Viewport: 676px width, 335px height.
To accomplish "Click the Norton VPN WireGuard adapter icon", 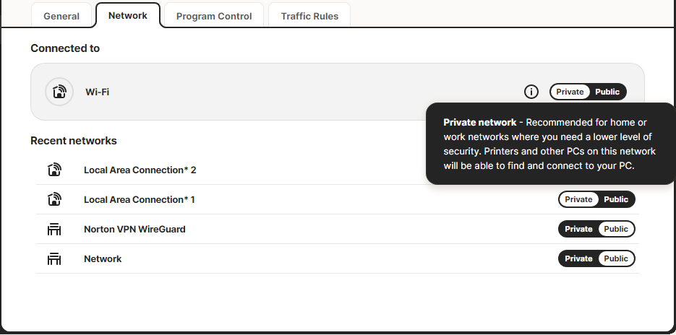I will pyautogui.click(x=54, y=229).
